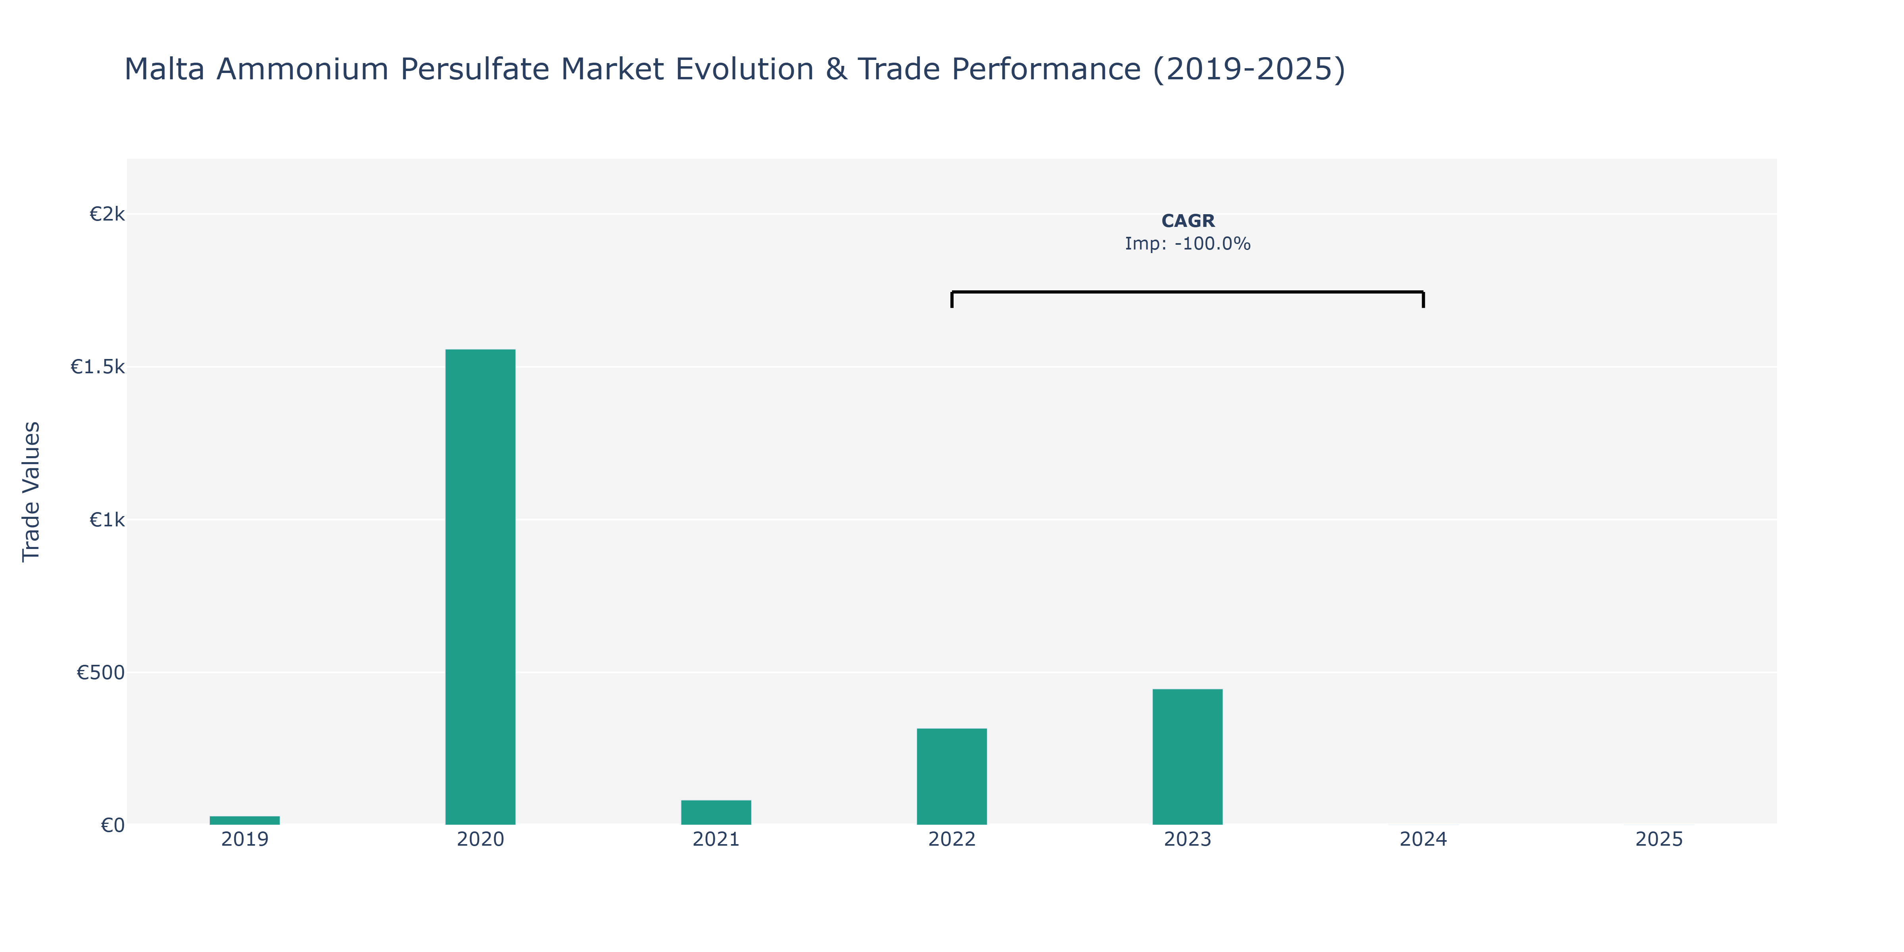Click the 2023 x-axis label

point(1188,840)
